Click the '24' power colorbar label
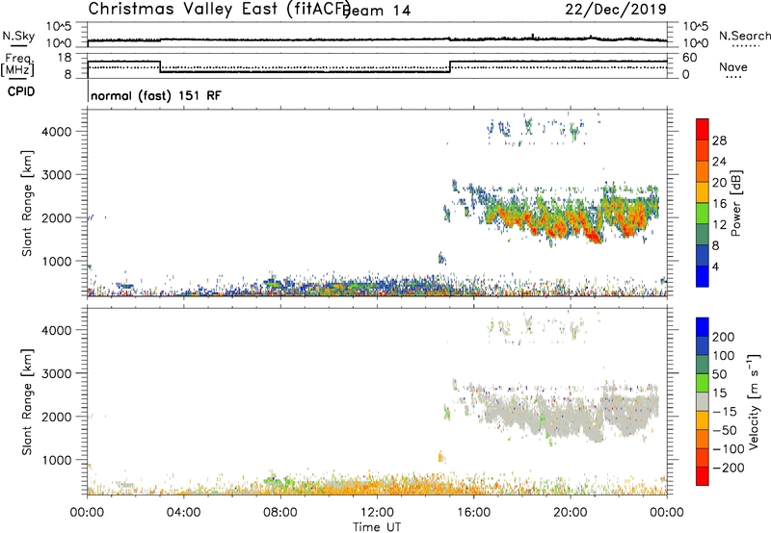 pos(719,162)
